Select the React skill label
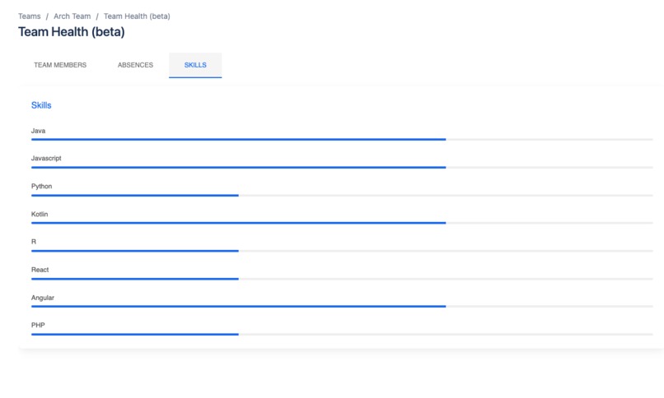664x398 pixels. [40, 270]
